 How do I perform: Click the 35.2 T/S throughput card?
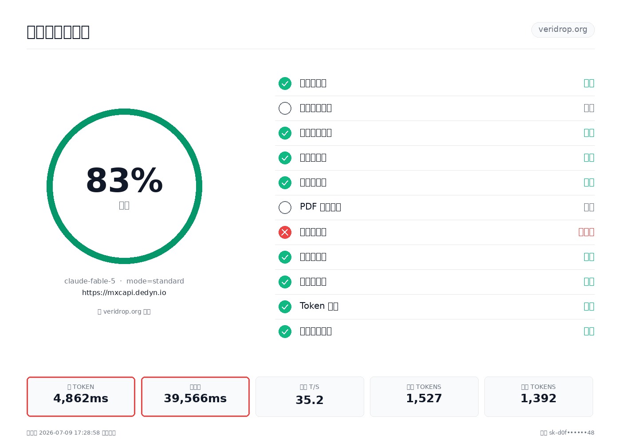(x=310, y=396)
